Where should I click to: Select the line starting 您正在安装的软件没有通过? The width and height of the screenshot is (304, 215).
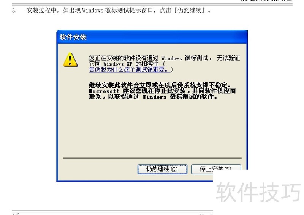(165, 58)
